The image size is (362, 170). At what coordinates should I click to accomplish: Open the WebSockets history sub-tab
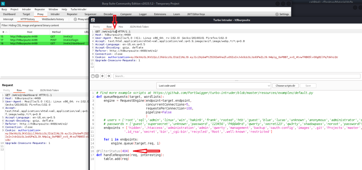point(53,19)
